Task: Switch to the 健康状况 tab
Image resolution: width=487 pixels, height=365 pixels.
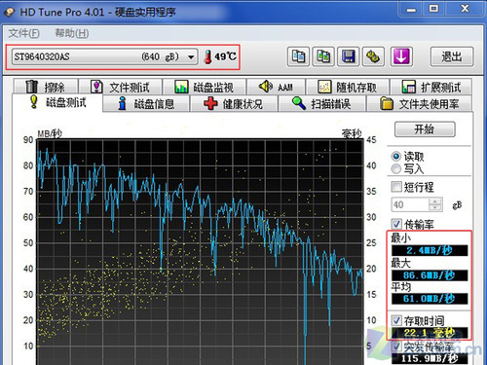Action: point(234,103)
